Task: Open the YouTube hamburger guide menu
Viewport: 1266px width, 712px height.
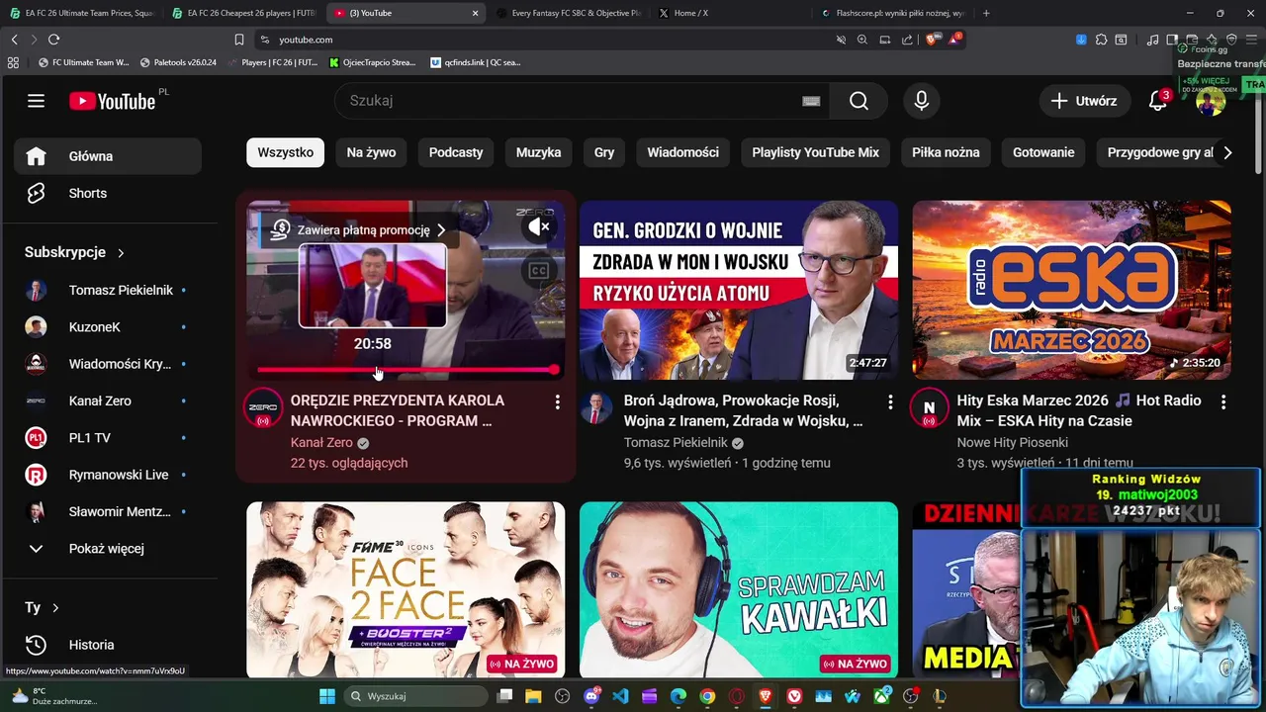Action: pyautogui.click(x=37, y=101)
